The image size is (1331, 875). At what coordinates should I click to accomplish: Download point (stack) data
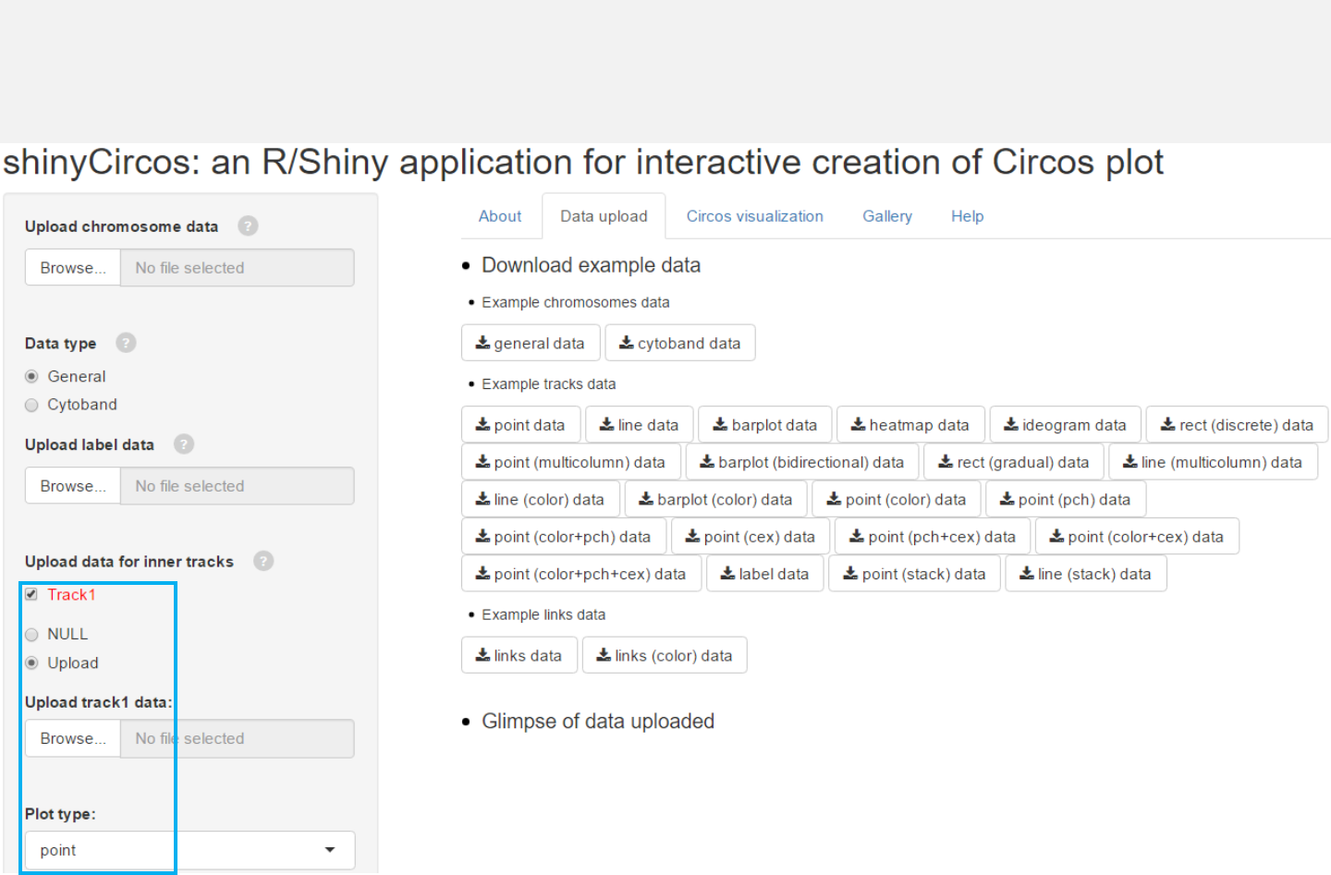pyautogui.click(x=915, y=574)
